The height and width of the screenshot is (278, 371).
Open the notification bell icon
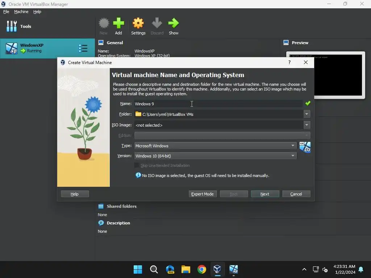(x=361, y=269)
